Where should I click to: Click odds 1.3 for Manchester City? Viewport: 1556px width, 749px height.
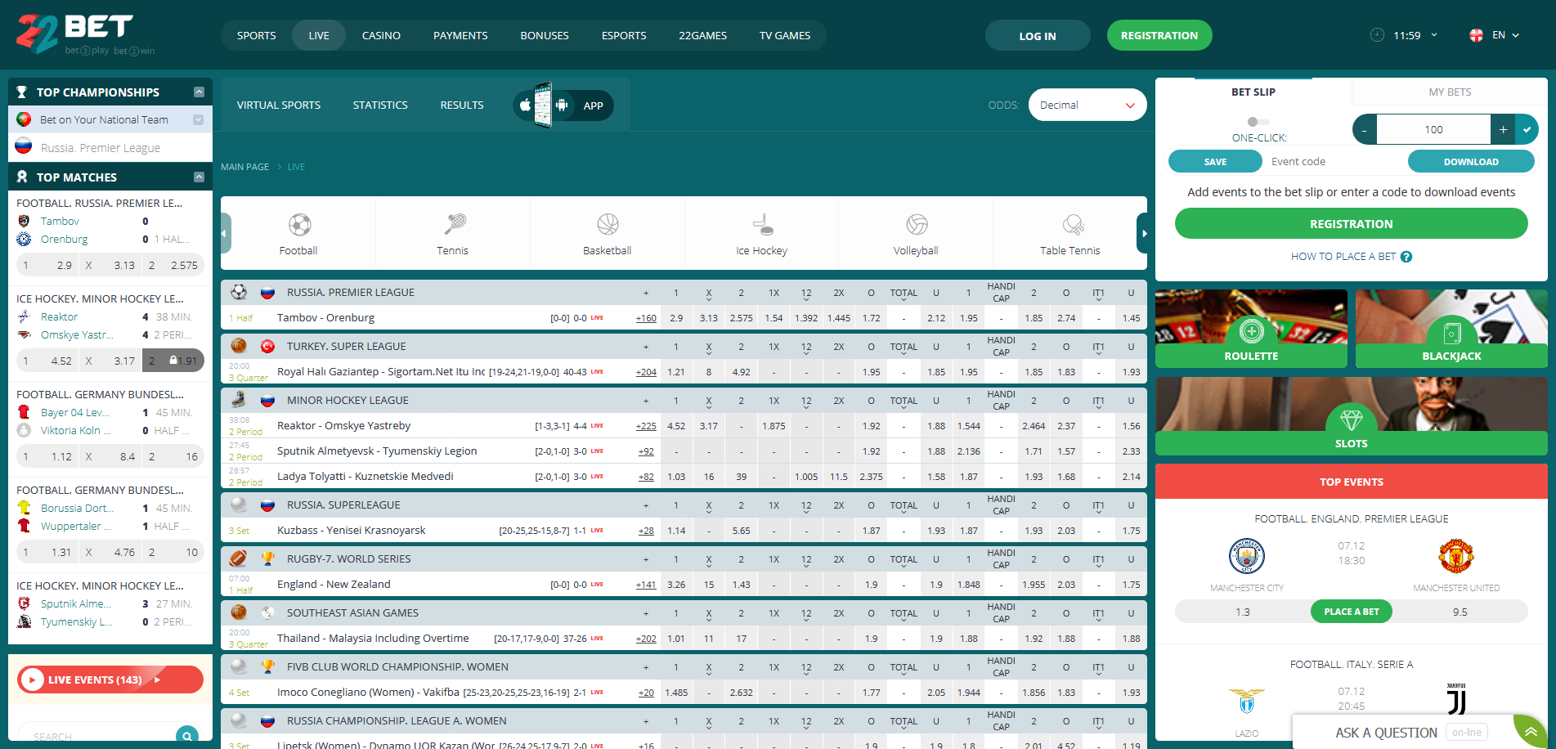[x=1243, y=612]
